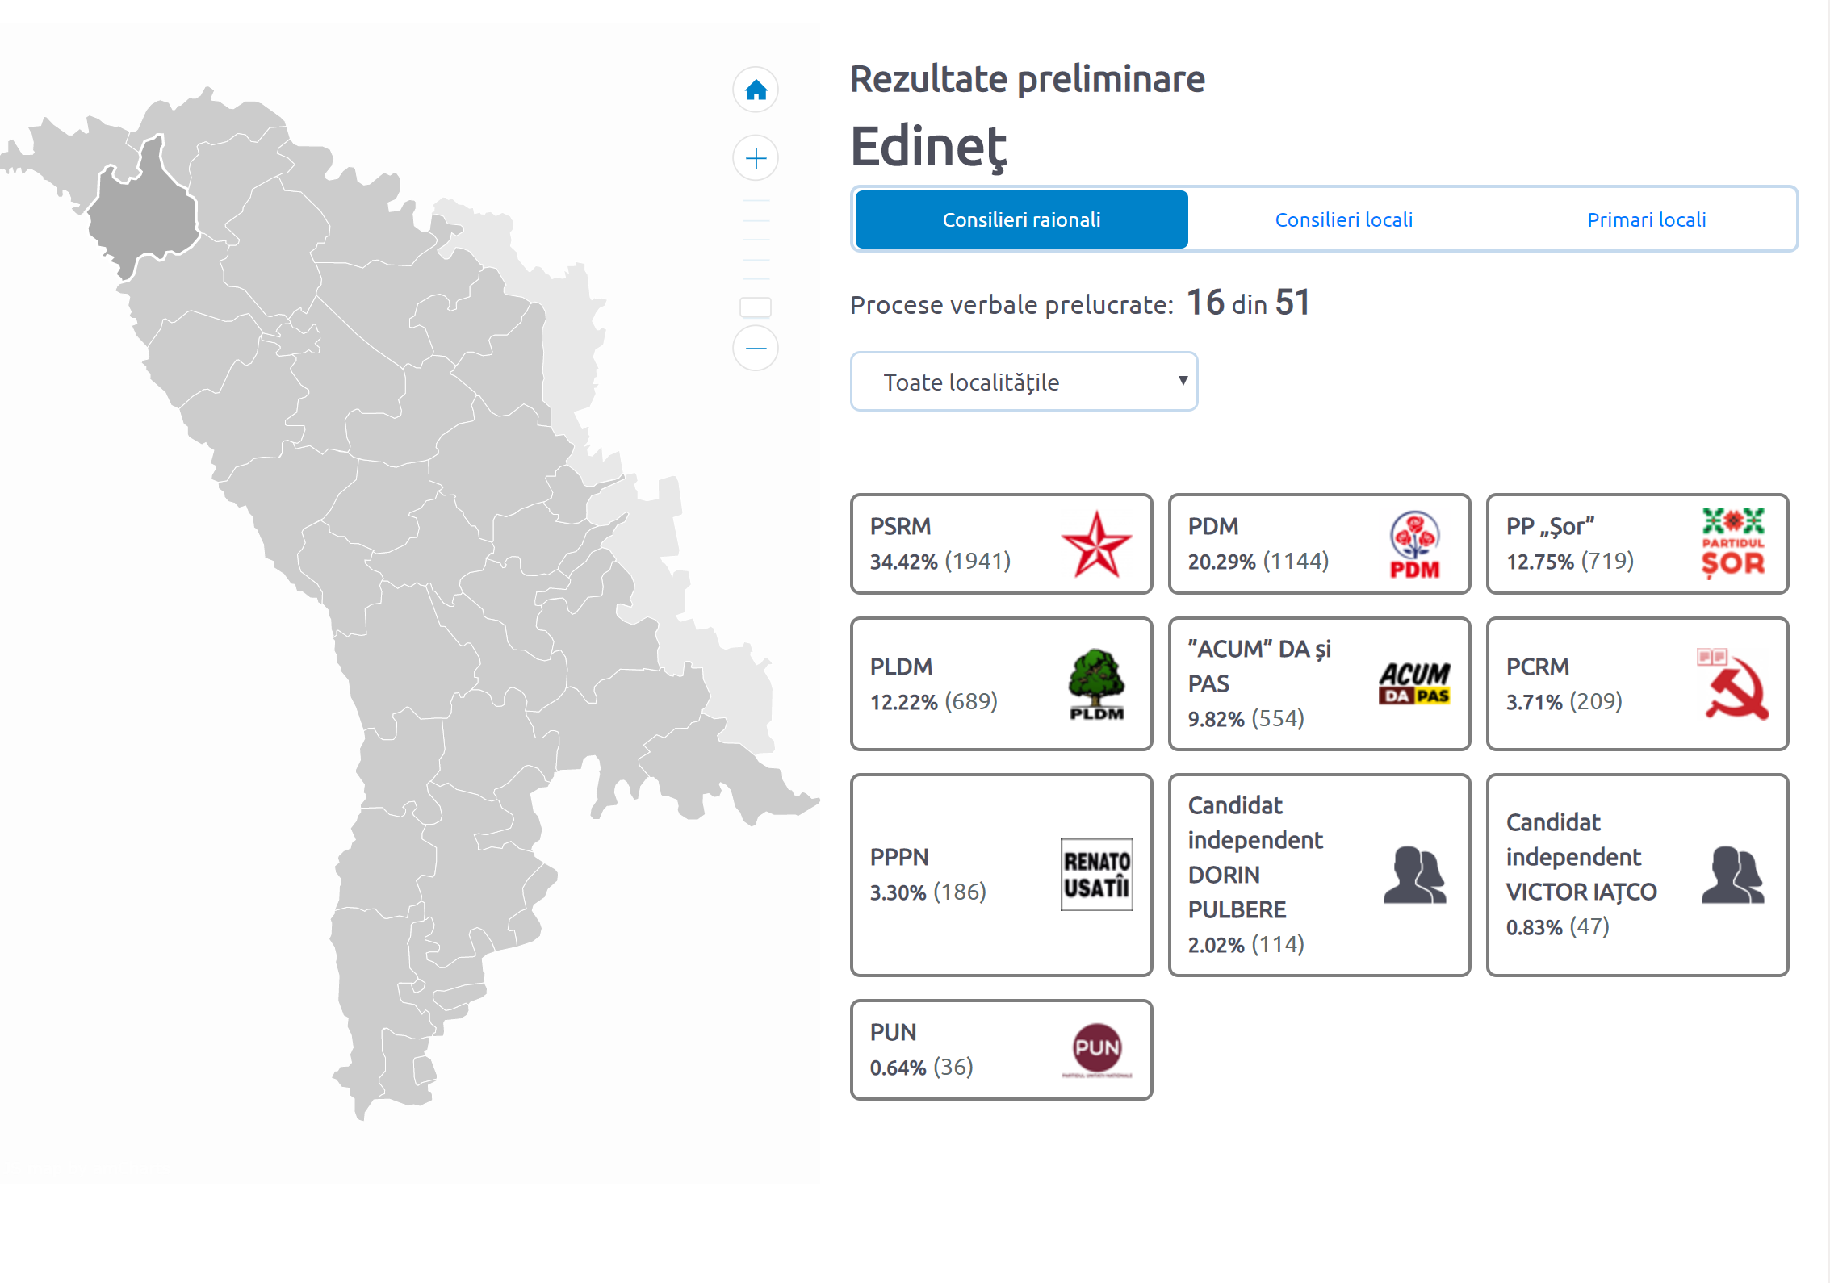Click the PSRM red star logo
Screen dimensions: 1830x1283
[1095, 545]
